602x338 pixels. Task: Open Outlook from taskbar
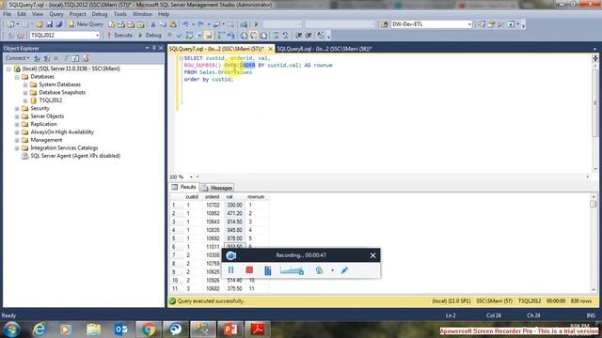[x=121, y=330]
